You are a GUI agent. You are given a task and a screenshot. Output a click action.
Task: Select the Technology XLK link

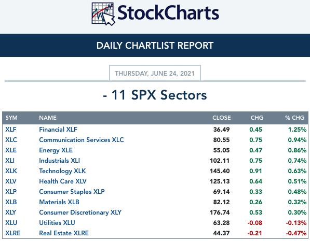pos(62,171)
